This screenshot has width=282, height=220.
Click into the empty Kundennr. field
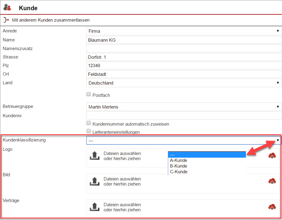click(184, 115)
